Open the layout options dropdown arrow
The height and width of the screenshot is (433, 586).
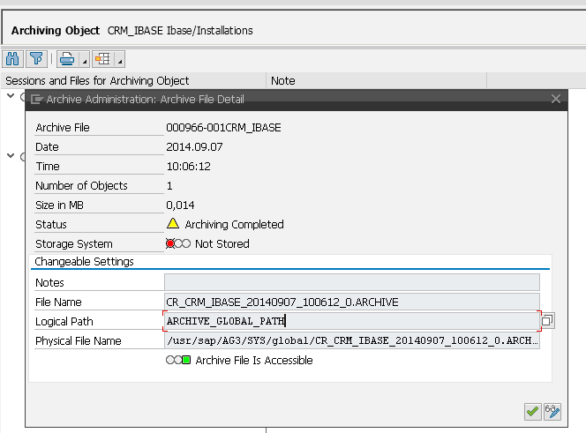pyautogui.click(x=120, y=59)
